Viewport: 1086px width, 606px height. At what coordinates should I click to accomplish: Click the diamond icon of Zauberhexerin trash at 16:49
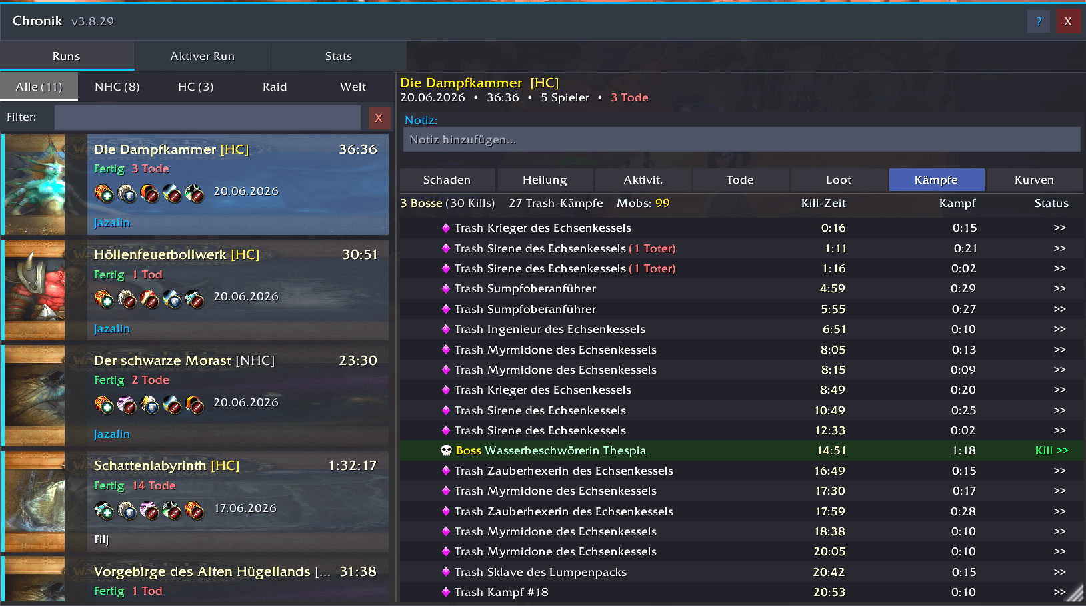coord(446,471)
